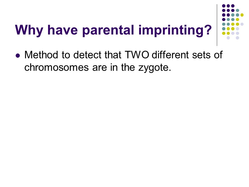Click the word 'detect' in the bullet text
Screen dimensions: 249x187
tap(87, 55)
